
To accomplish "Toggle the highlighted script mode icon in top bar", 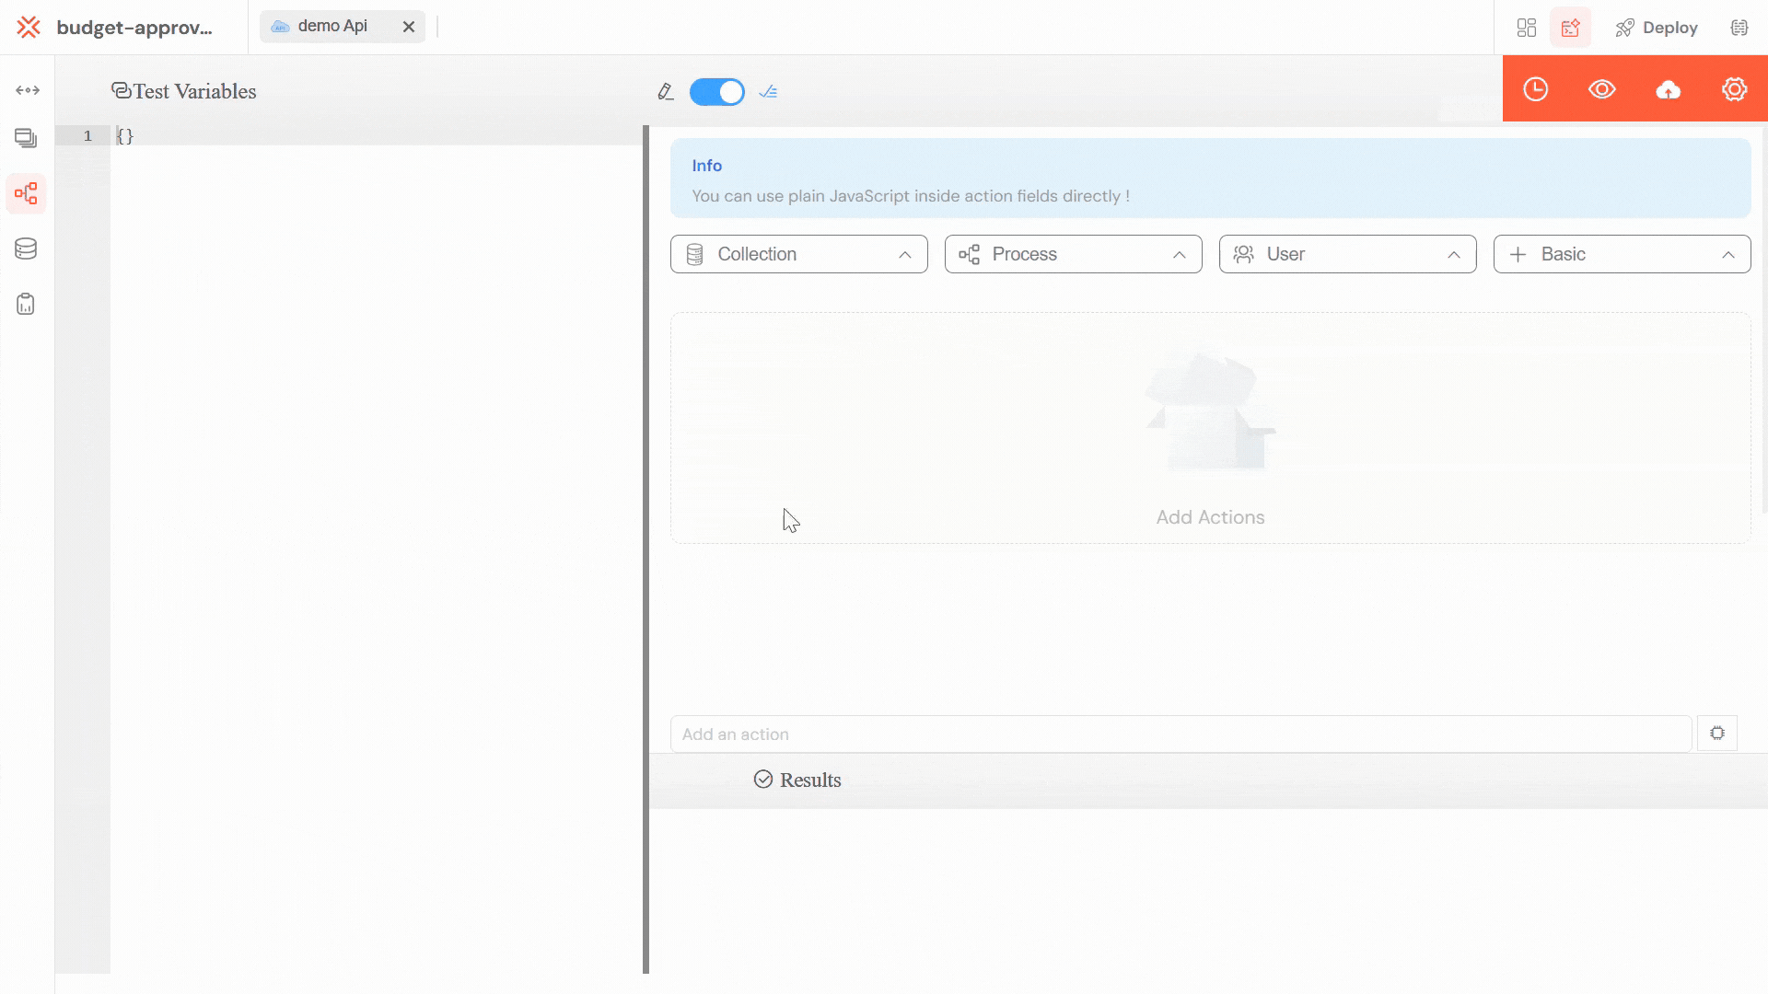I will coord(1572,28).
